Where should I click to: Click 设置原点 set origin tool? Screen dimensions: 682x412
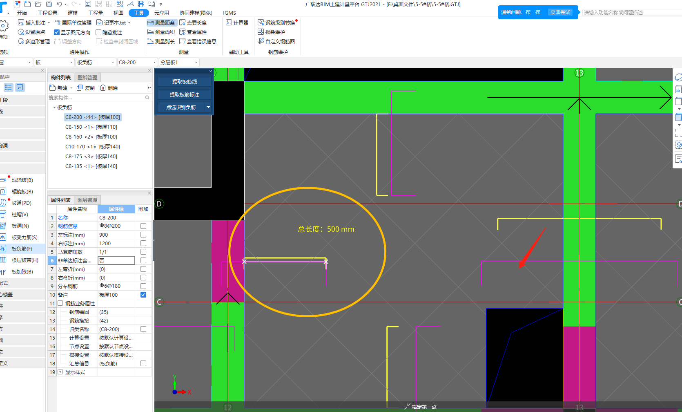tap(31, 32)
